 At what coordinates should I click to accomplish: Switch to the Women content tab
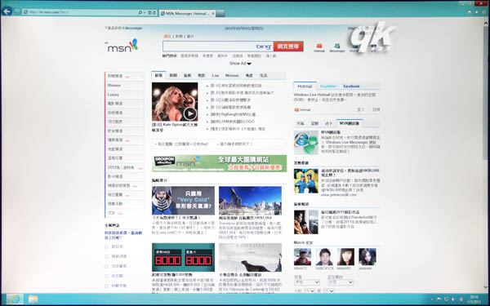pyautogui.click(x=232, y=76)
